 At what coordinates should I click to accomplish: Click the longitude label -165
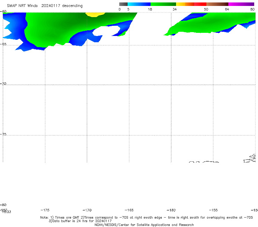pos(129,210)
